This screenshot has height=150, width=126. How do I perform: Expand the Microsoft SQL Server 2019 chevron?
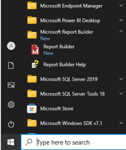click(121, 79)
